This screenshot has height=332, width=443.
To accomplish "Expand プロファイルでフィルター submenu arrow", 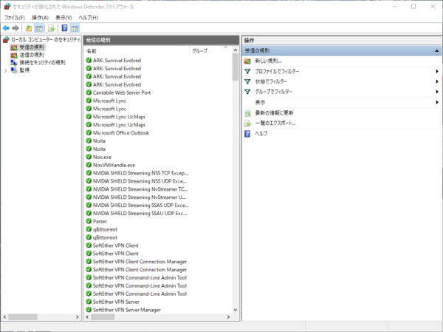I will 437,71.
